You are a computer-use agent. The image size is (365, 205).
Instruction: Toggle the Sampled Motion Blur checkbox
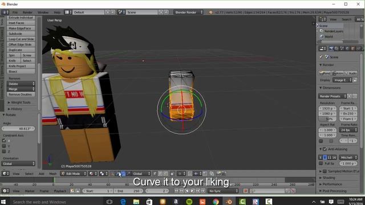pyautogui.click(x=325, y=171)
